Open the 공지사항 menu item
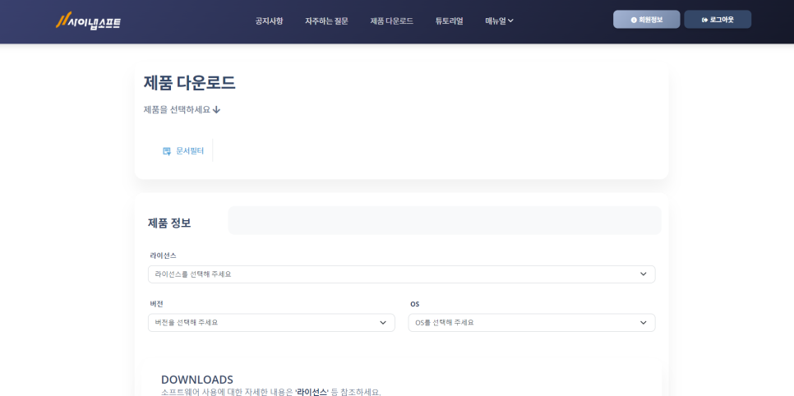Image resolution: width=794 pixels, height=396 pixels. tap(269, 21)
